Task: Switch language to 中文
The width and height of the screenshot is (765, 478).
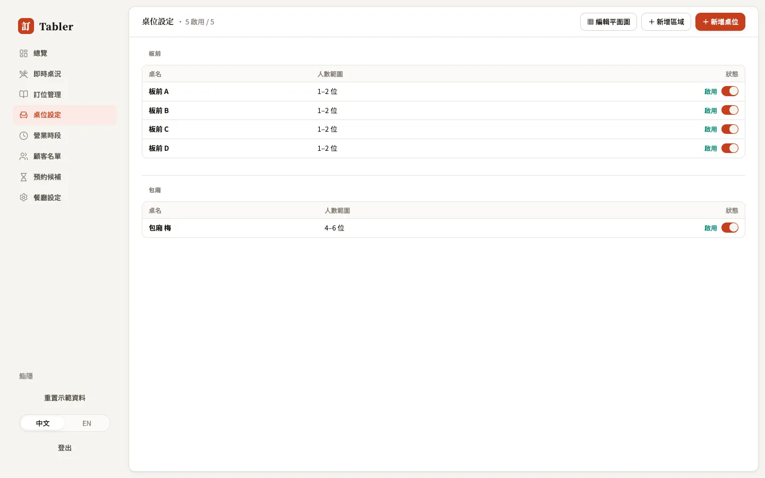Action: 43,423
